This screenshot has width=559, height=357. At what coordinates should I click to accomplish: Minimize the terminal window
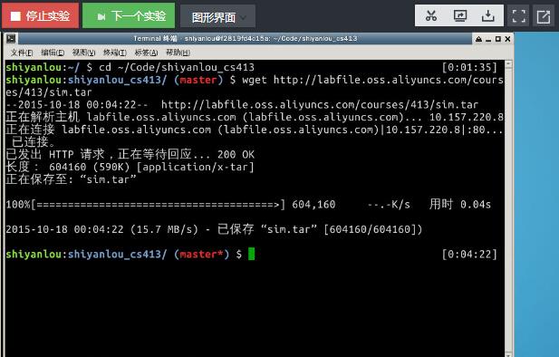pos(488,39)
